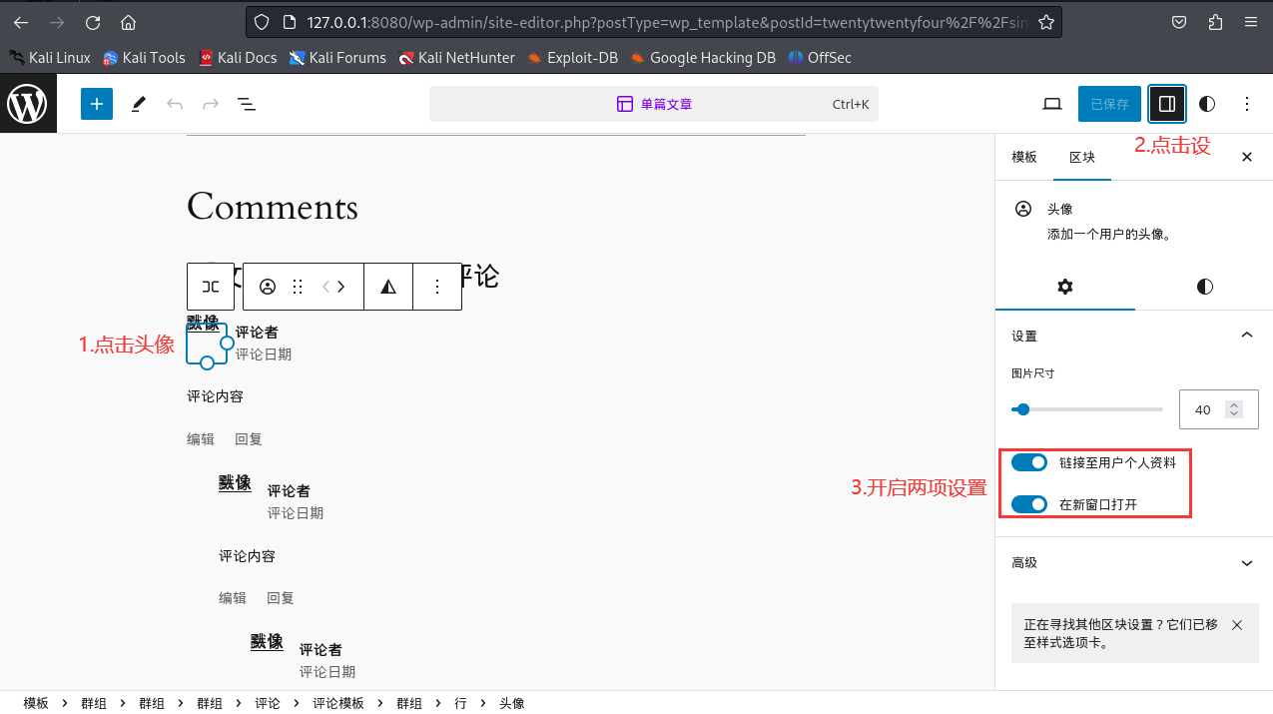Open the Google Hacking DB bookmark

703,58
